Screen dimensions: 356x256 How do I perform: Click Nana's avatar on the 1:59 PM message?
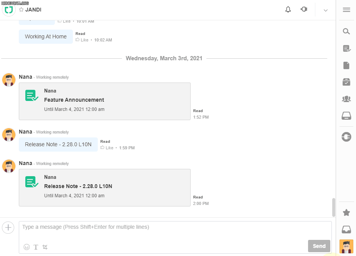click(8, 135)
